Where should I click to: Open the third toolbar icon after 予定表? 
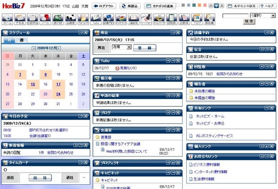click(x=58, y=19)
